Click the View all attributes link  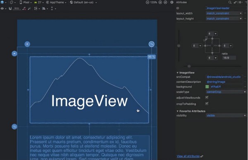pos(188,156)
